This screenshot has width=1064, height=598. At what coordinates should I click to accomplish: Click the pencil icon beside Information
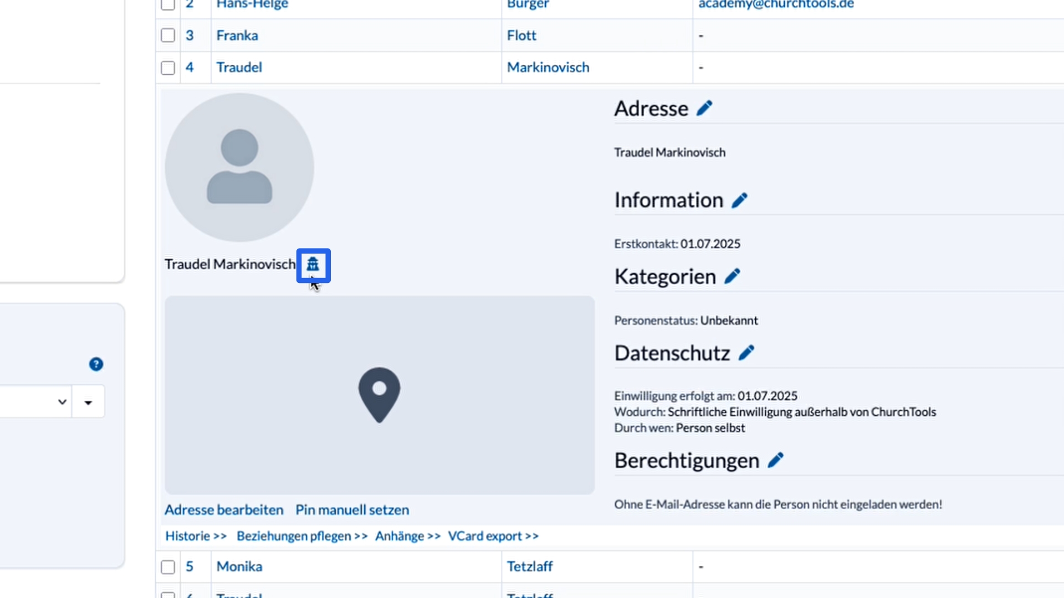(739, 200)
